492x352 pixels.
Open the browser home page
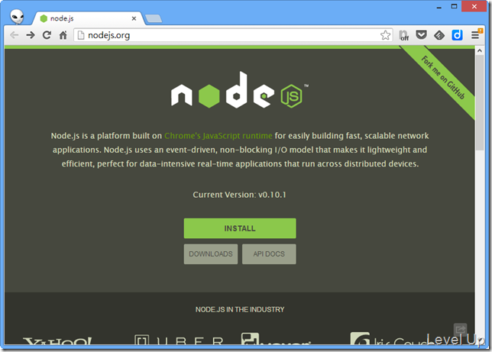coord(63,35)
